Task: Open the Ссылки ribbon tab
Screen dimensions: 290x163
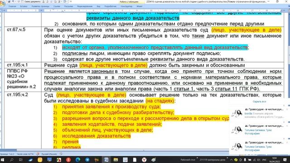Action: (57, 6)
